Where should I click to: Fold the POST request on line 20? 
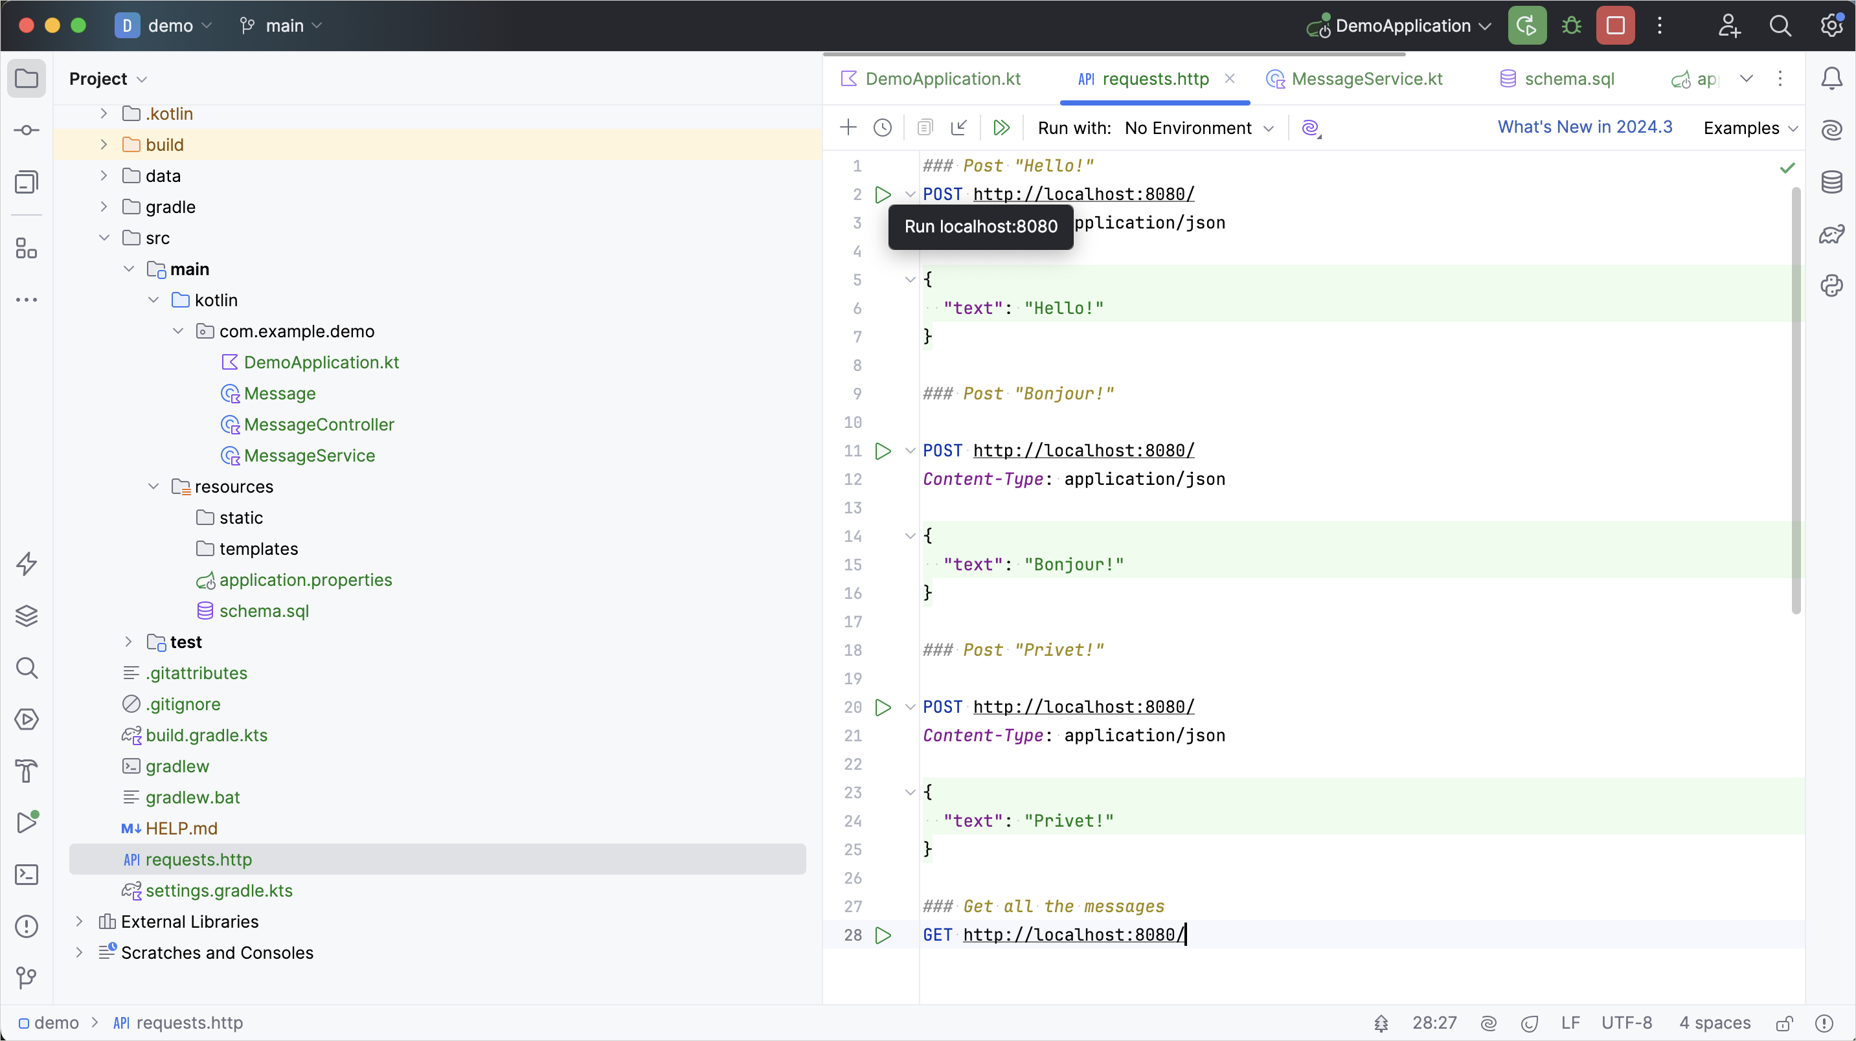point(910,708)
